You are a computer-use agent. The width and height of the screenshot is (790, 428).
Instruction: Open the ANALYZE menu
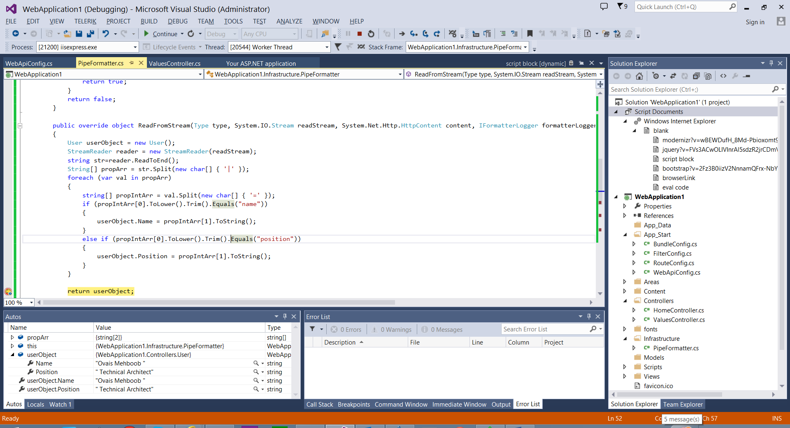click(x=289, y=21)
